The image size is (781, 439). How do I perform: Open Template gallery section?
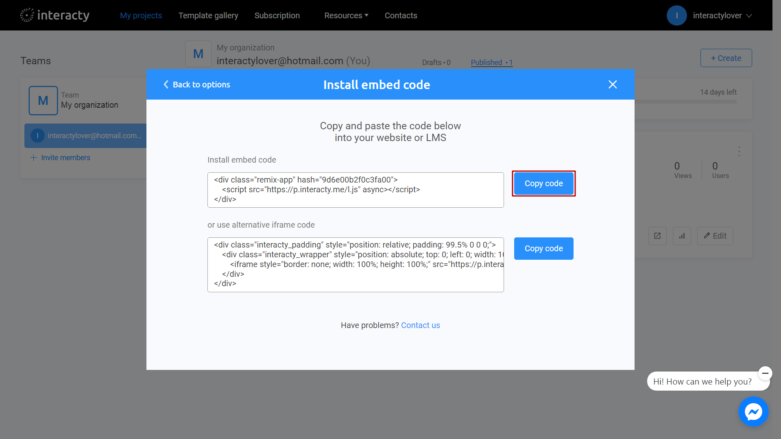(x=209, y=15)
